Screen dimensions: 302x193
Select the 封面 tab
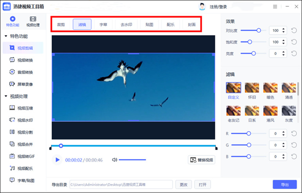[192, 24]
